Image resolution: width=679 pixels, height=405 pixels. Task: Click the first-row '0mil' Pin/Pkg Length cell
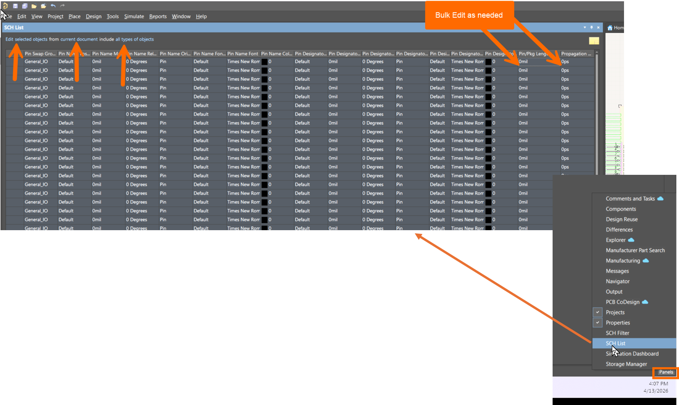(539, 61)
